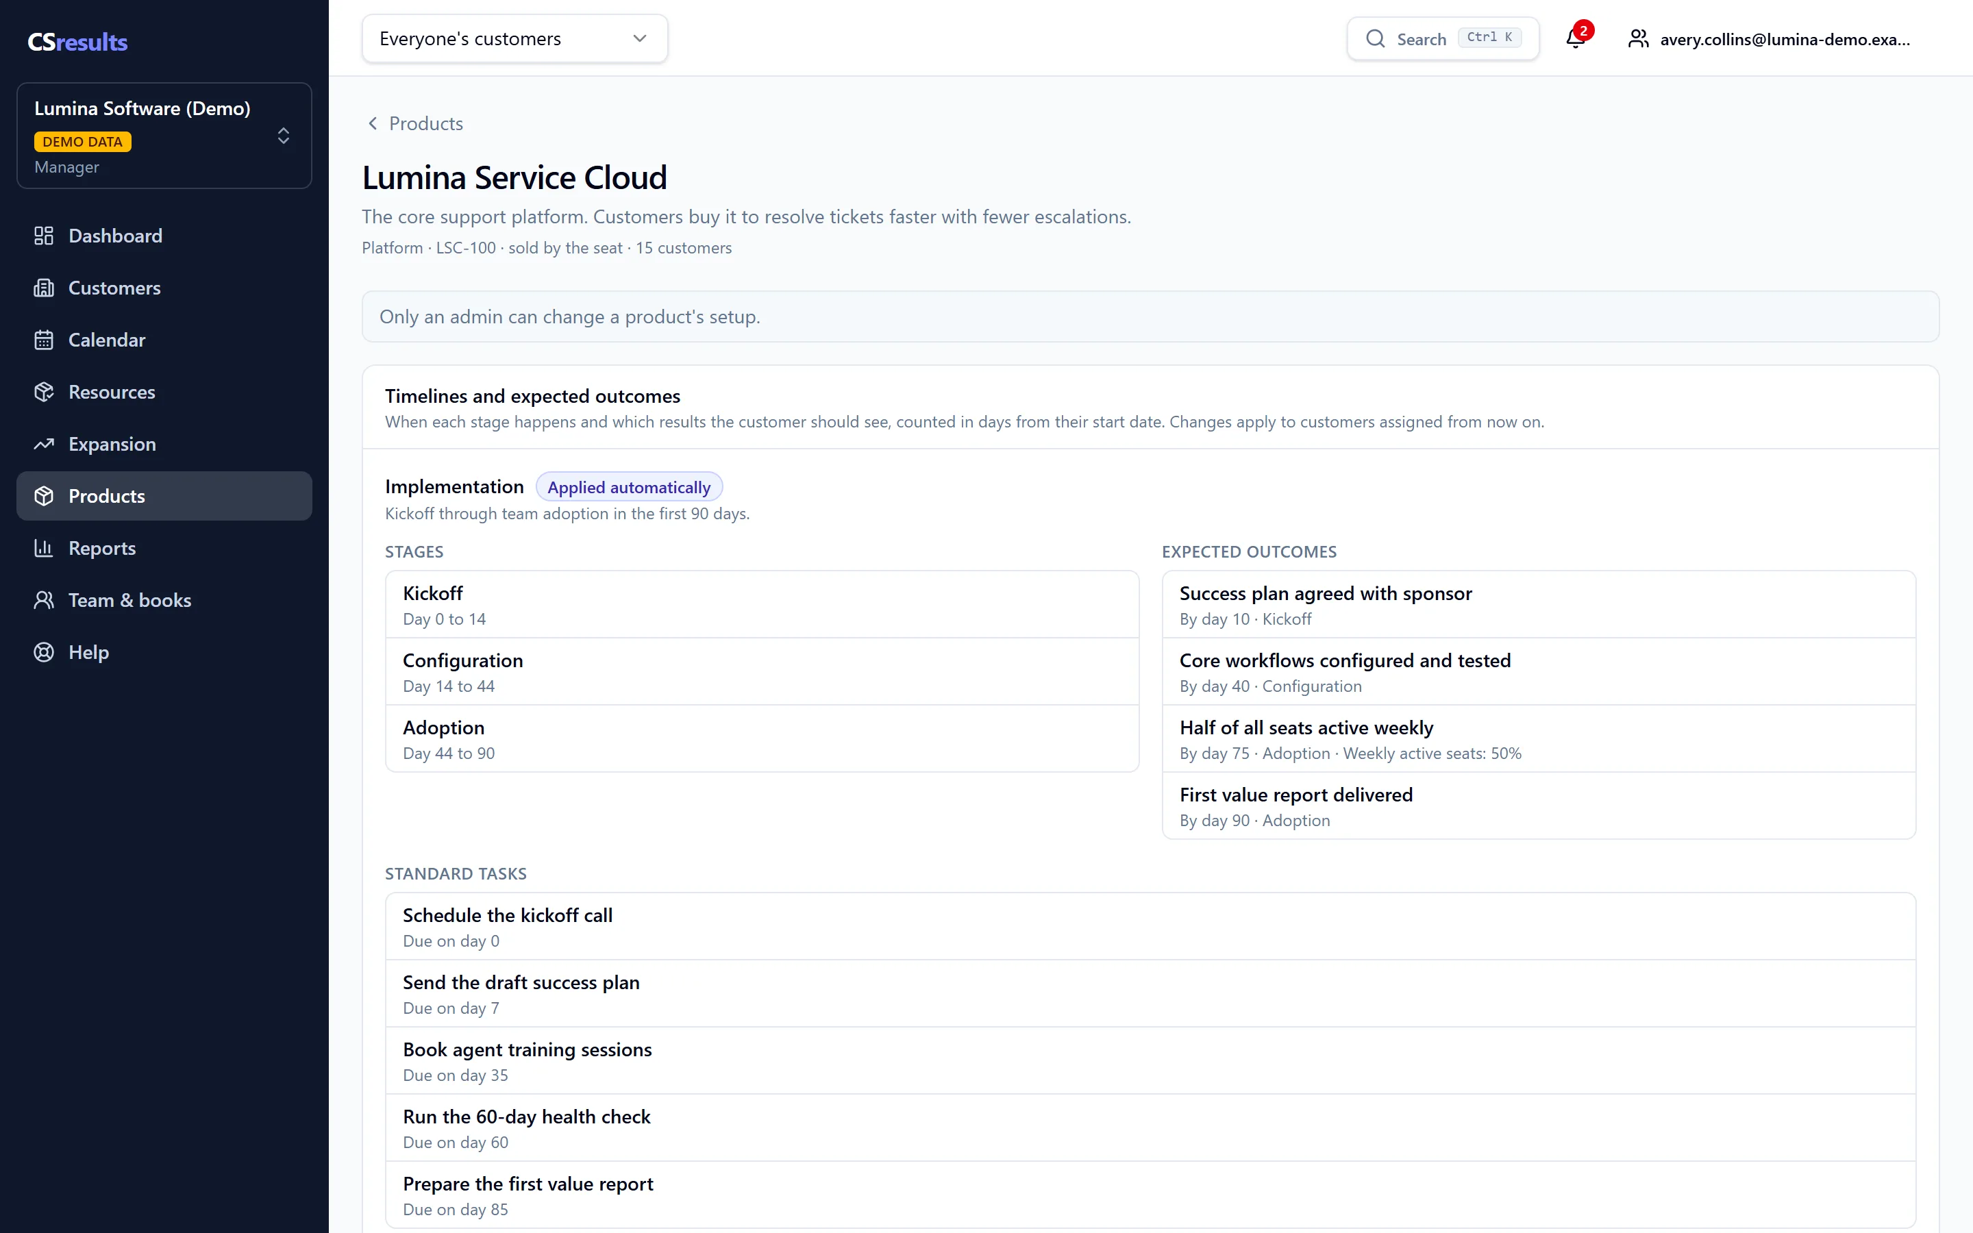Open Dashboard in the sidebar
Screen dimensions: 1973x1233
164,236
